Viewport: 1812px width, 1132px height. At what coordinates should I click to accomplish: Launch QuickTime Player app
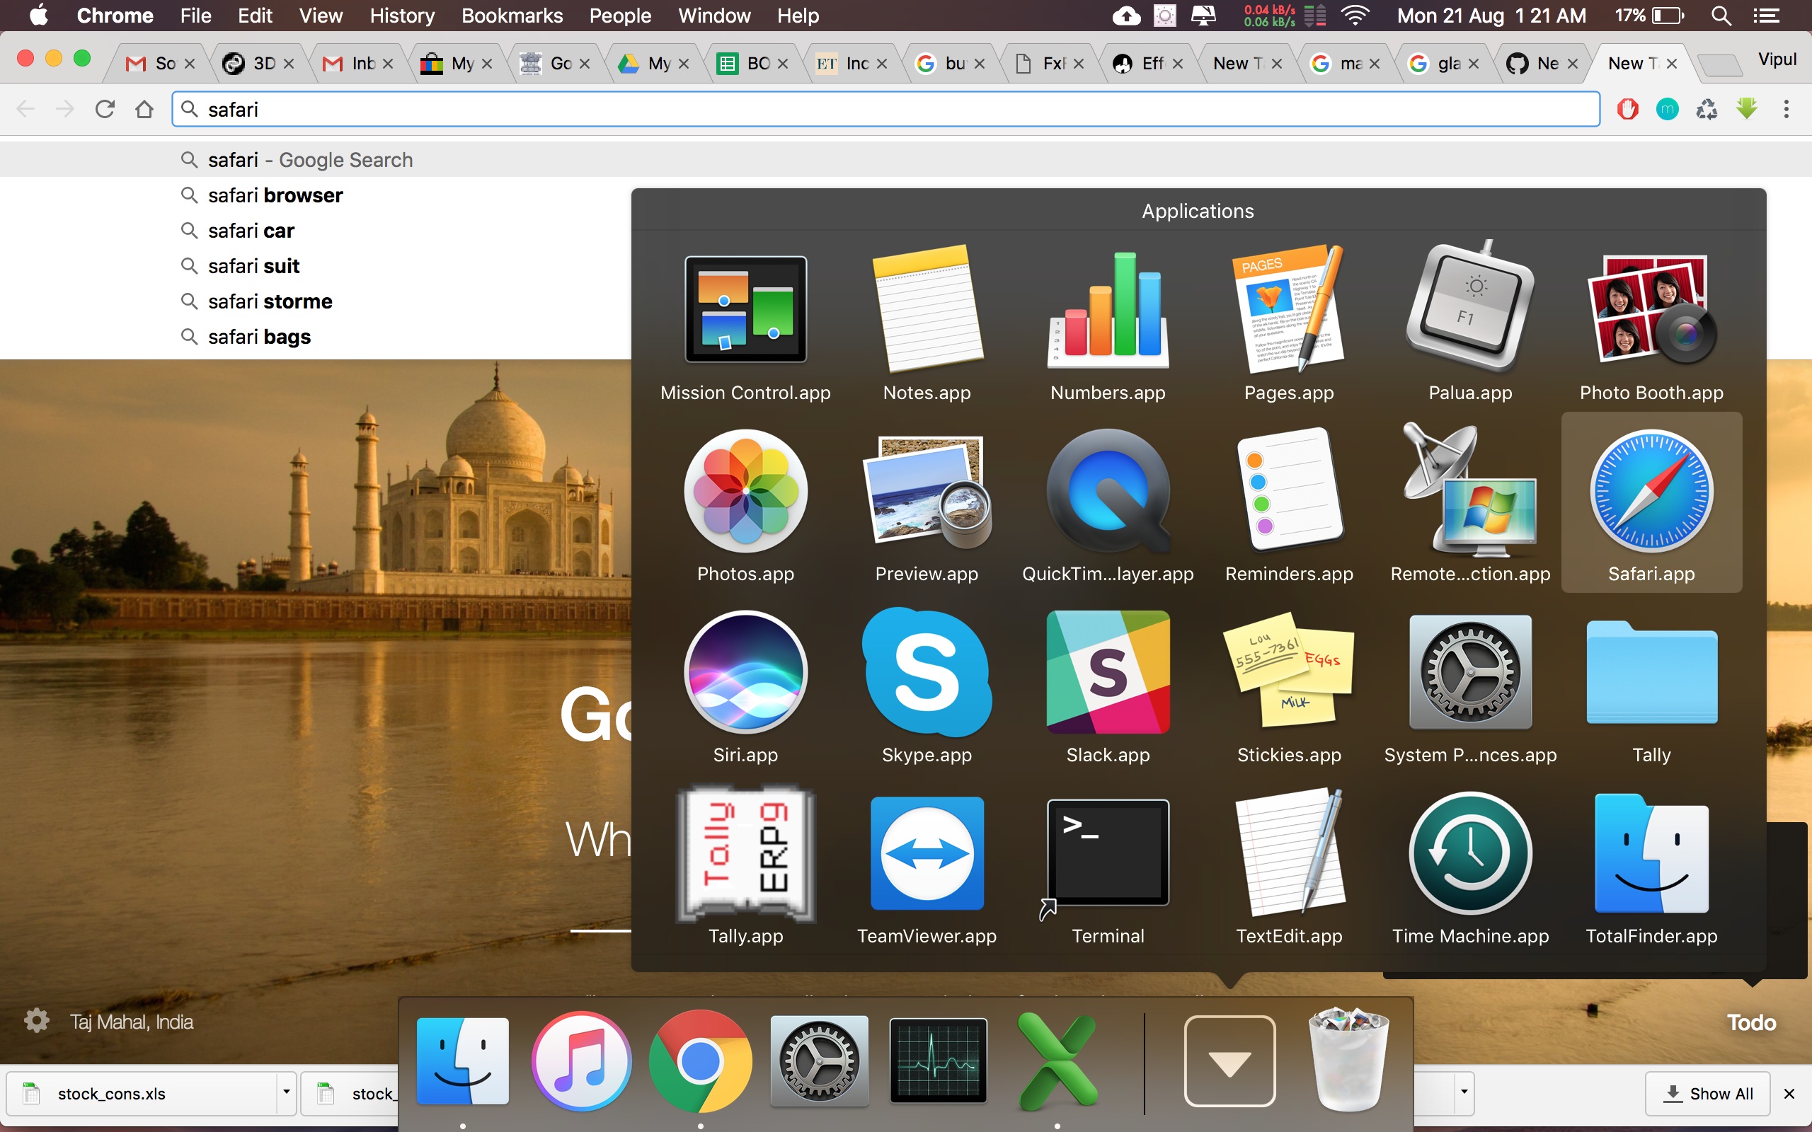click(x=1108, y=491)
